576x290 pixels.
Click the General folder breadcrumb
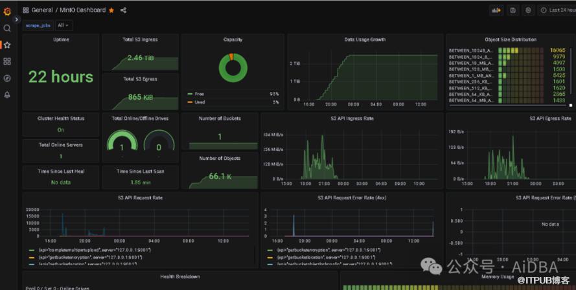[x=42, y=10]
